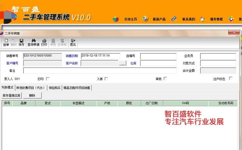Click the 出厂日期 column header

(x=152, y=103)
